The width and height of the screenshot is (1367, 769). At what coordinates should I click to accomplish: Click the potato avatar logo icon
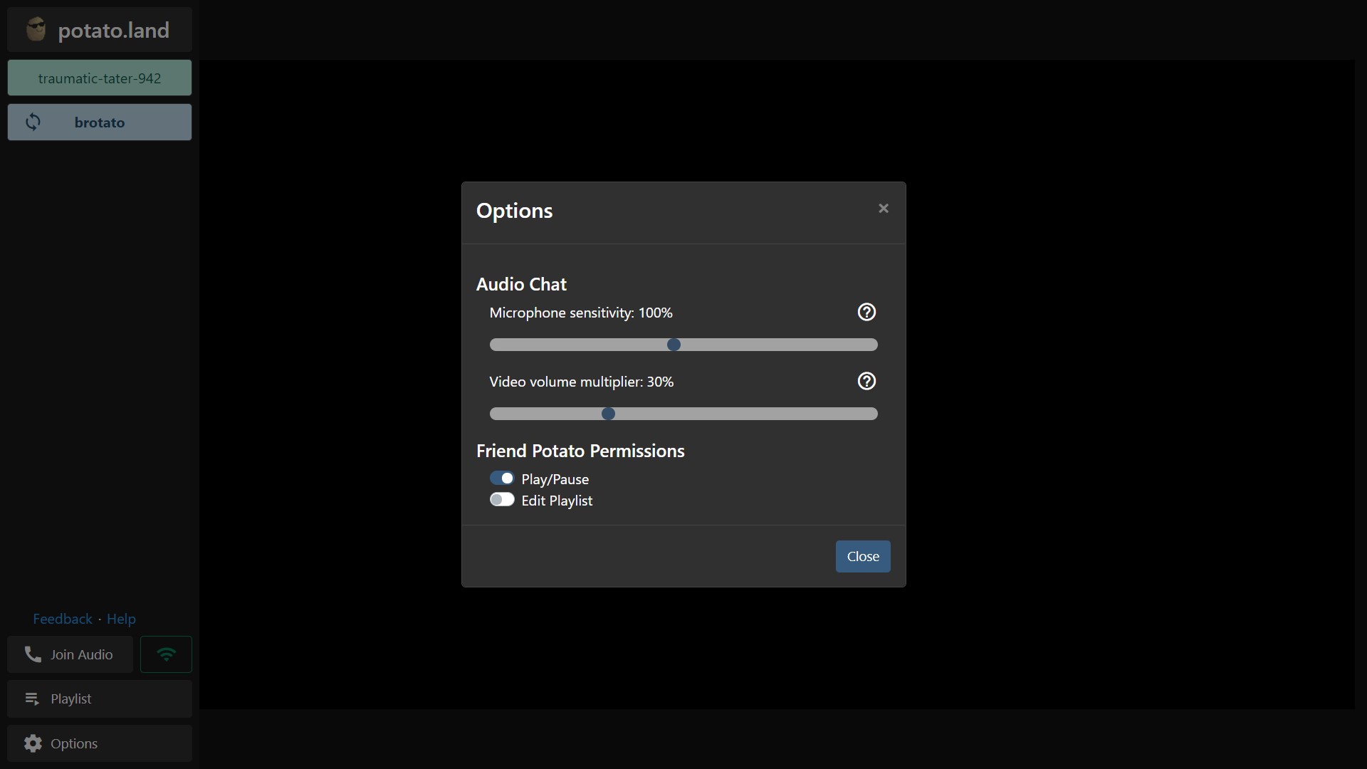[36, 30]
